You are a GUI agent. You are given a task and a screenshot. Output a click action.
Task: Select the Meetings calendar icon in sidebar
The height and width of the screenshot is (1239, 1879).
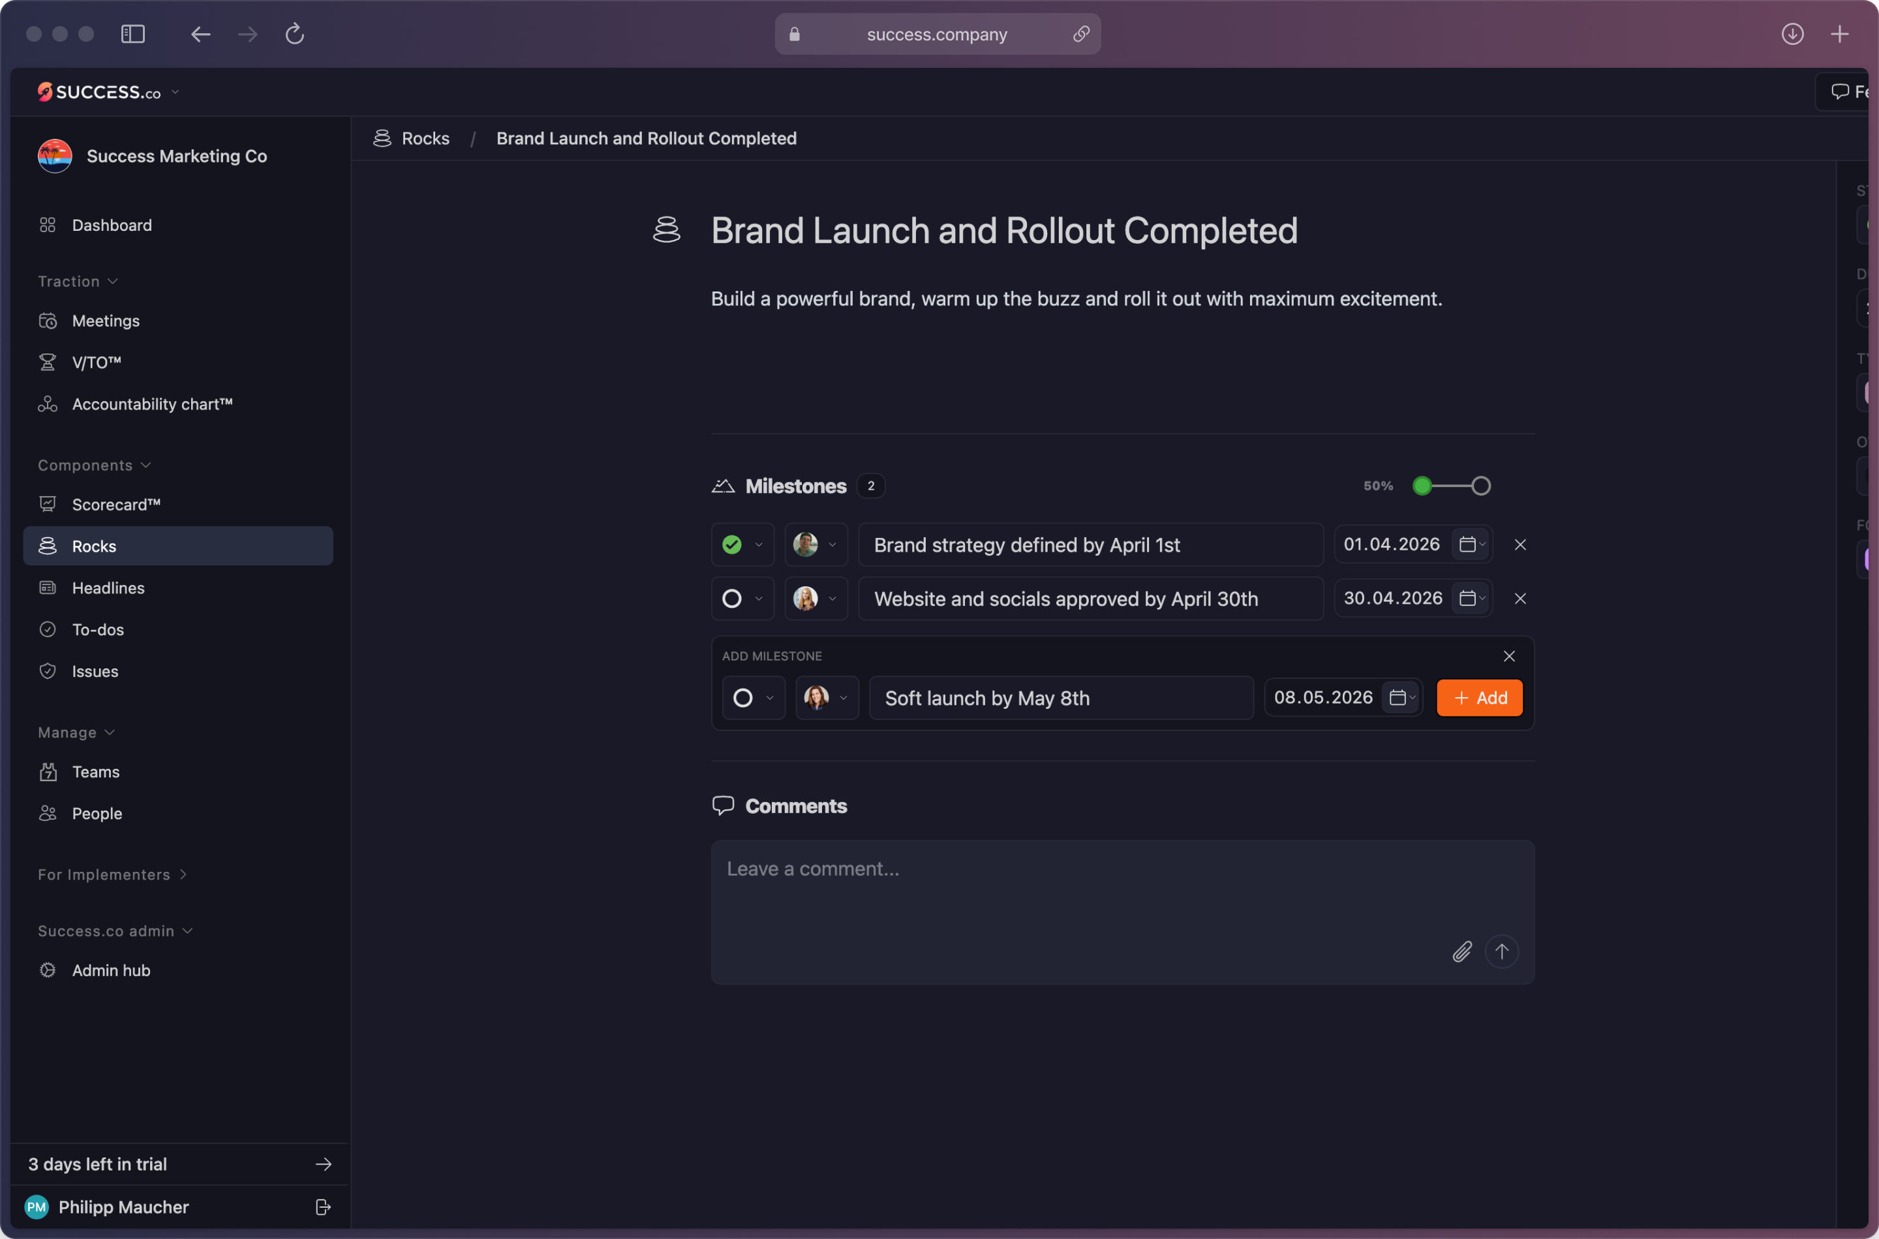point(48,321)
